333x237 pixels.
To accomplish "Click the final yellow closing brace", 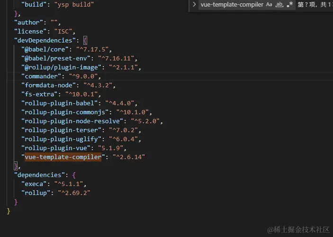I will (x=9, y=211).
